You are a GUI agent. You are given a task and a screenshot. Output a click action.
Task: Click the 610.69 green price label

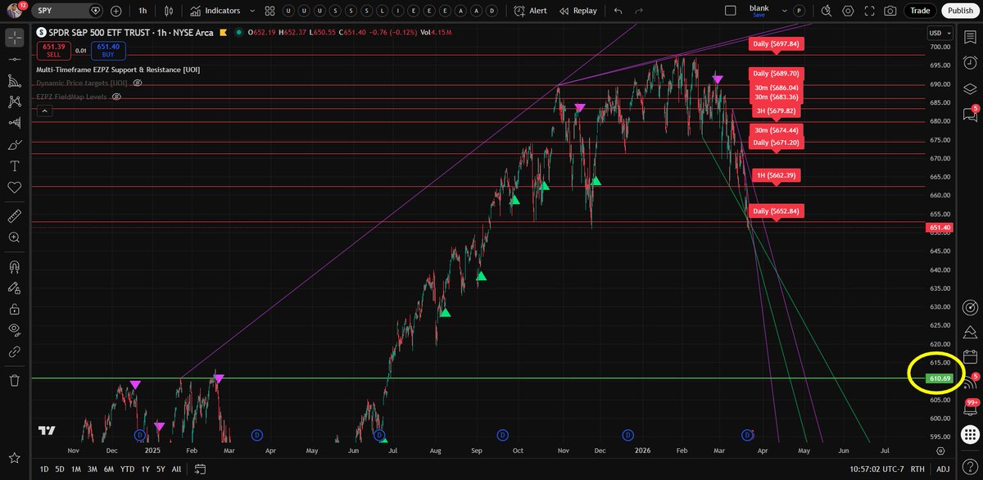pos(940,378)
